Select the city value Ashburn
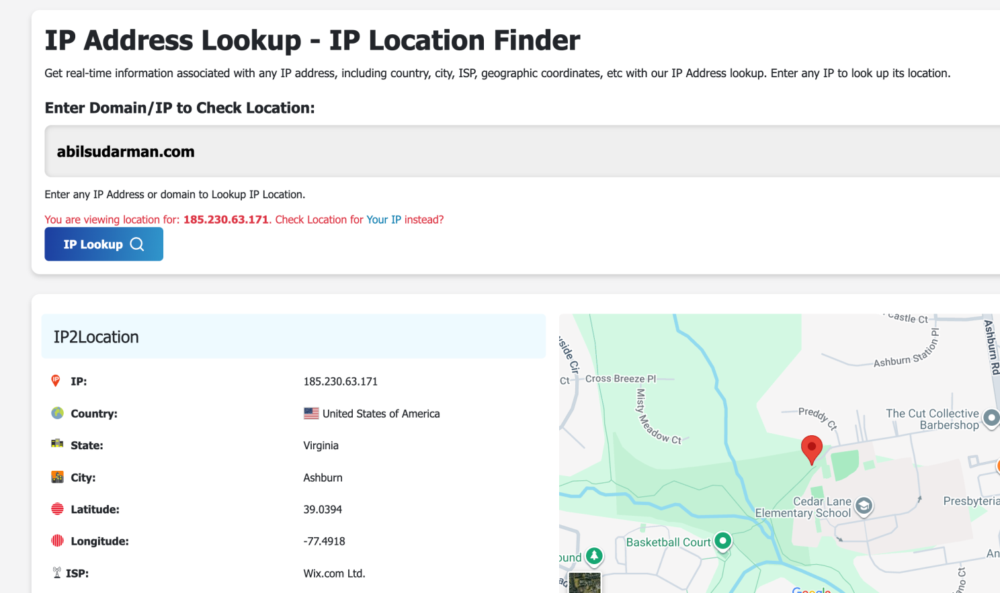Viewport: 1000px width, 593px height. click(x=323, y=477)
